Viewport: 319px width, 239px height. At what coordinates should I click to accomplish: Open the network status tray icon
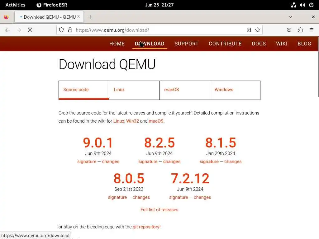(x=293, y=5)
